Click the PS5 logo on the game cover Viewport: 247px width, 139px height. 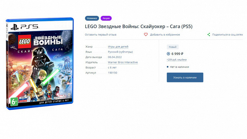(x=24, y=27)
